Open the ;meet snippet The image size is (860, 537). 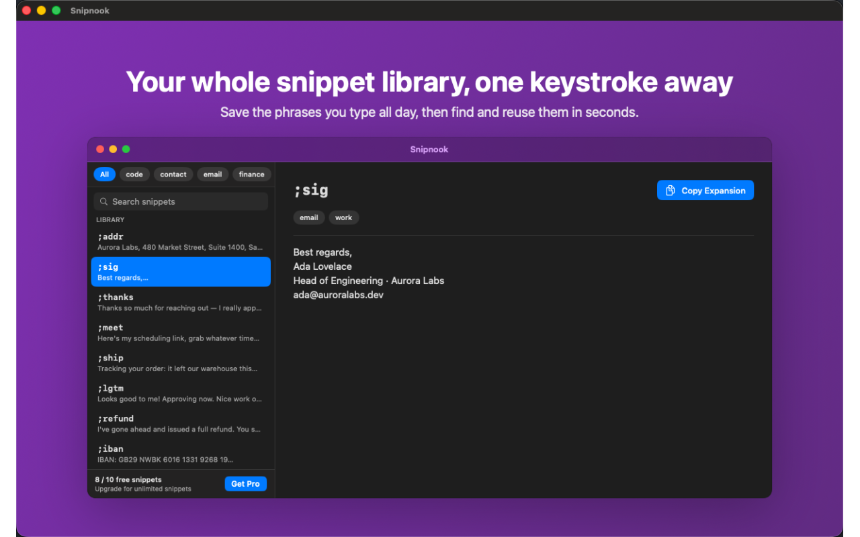tap(181, 332)
